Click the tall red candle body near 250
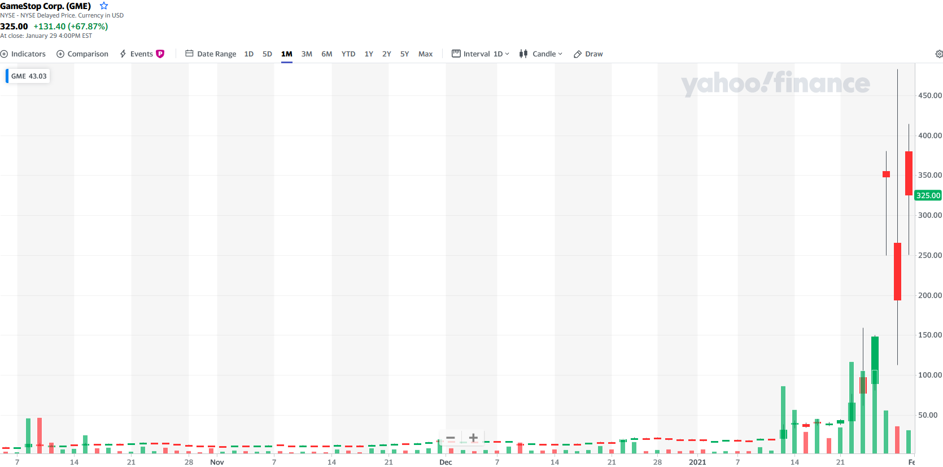 [x=897, y=271]
